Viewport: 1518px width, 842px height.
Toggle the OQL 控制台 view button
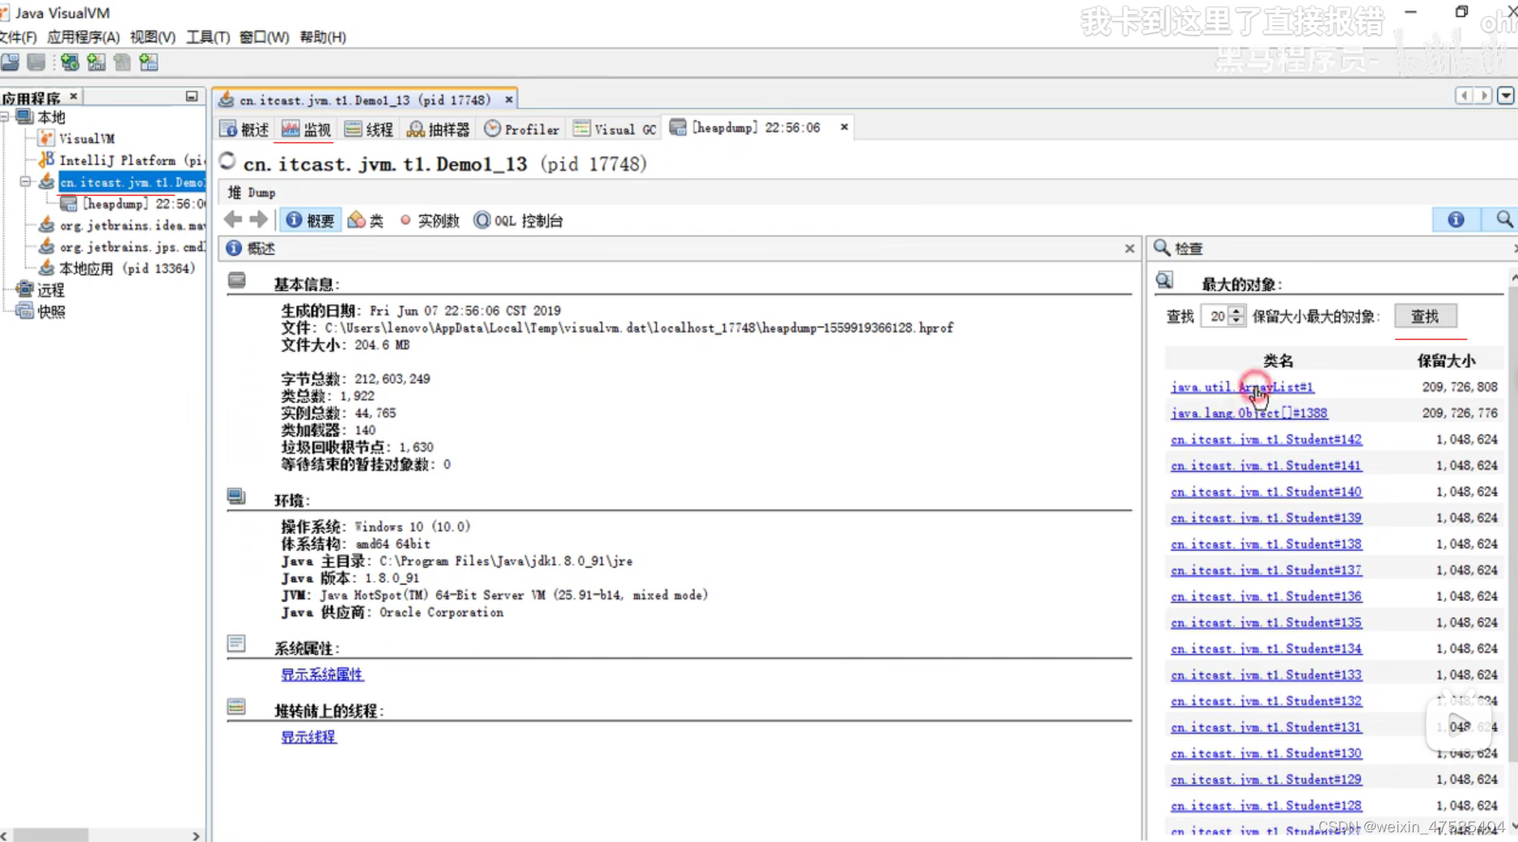pyautogui.click(x=518, y=220)
